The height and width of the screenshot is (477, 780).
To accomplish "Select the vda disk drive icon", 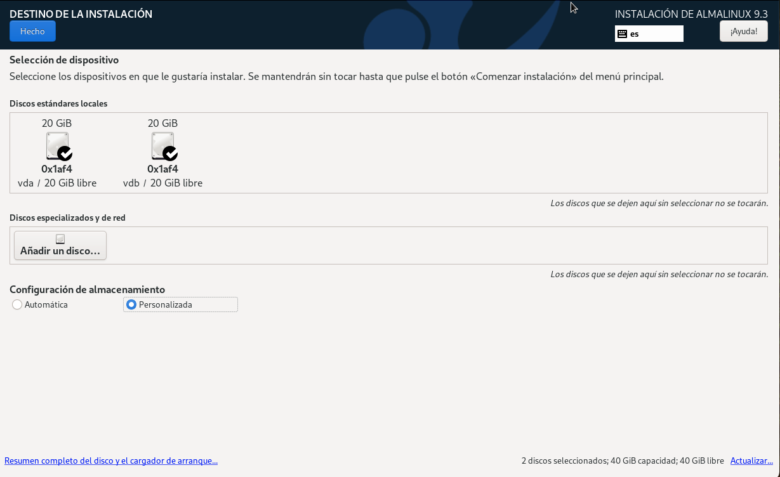I will (x=56, y=145).
